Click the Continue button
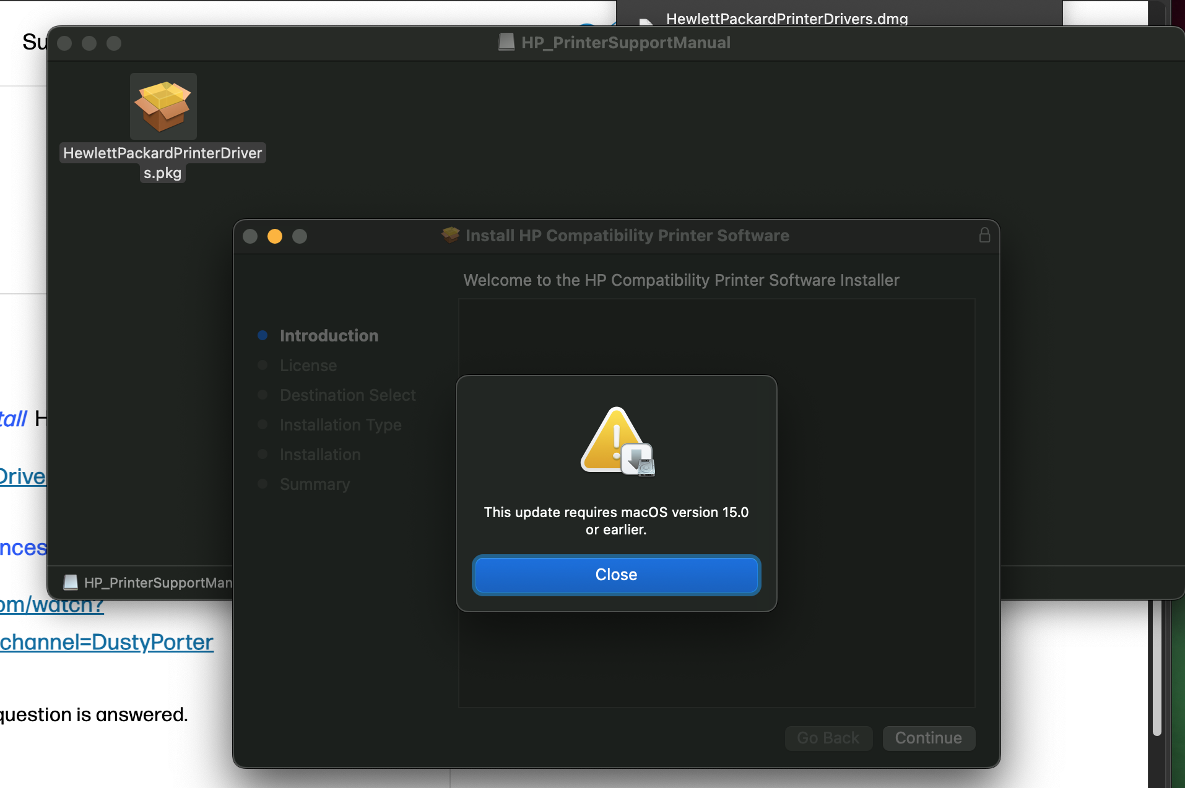 point(928,738)
